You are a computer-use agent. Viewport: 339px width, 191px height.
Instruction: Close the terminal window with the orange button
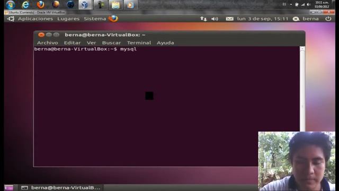tap(41, 34)
